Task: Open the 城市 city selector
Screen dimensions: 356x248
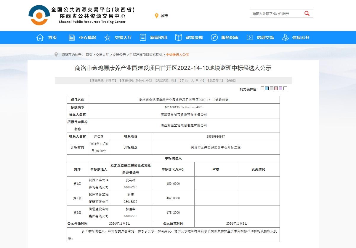Action: click(164, 16)
